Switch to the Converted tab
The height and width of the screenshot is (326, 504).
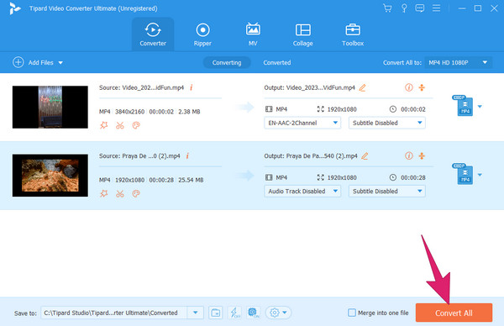tap(276, 62)
